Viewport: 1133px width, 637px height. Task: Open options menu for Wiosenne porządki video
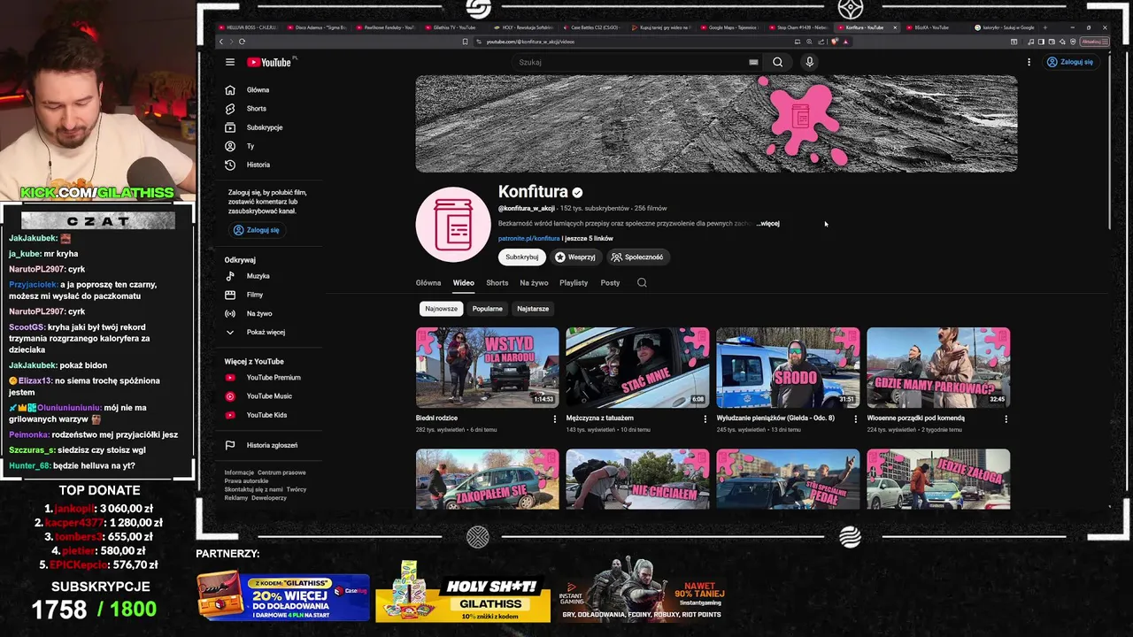[1006, 418]
